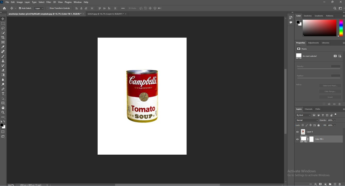Select the Hand tool
The image size is (345, 186).
(3, 108)
